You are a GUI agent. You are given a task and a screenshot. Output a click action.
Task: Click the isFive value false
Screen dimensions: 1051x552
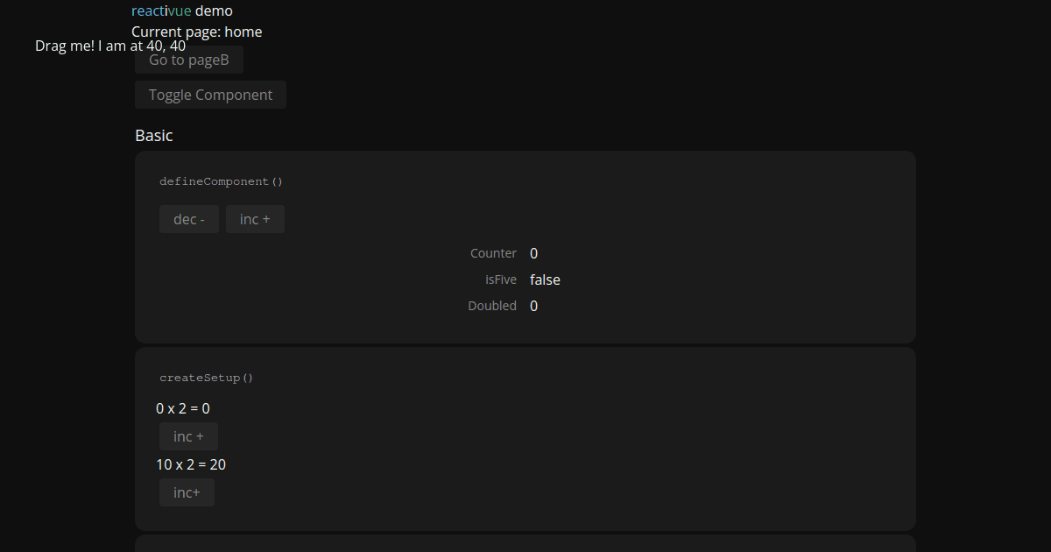545,280
